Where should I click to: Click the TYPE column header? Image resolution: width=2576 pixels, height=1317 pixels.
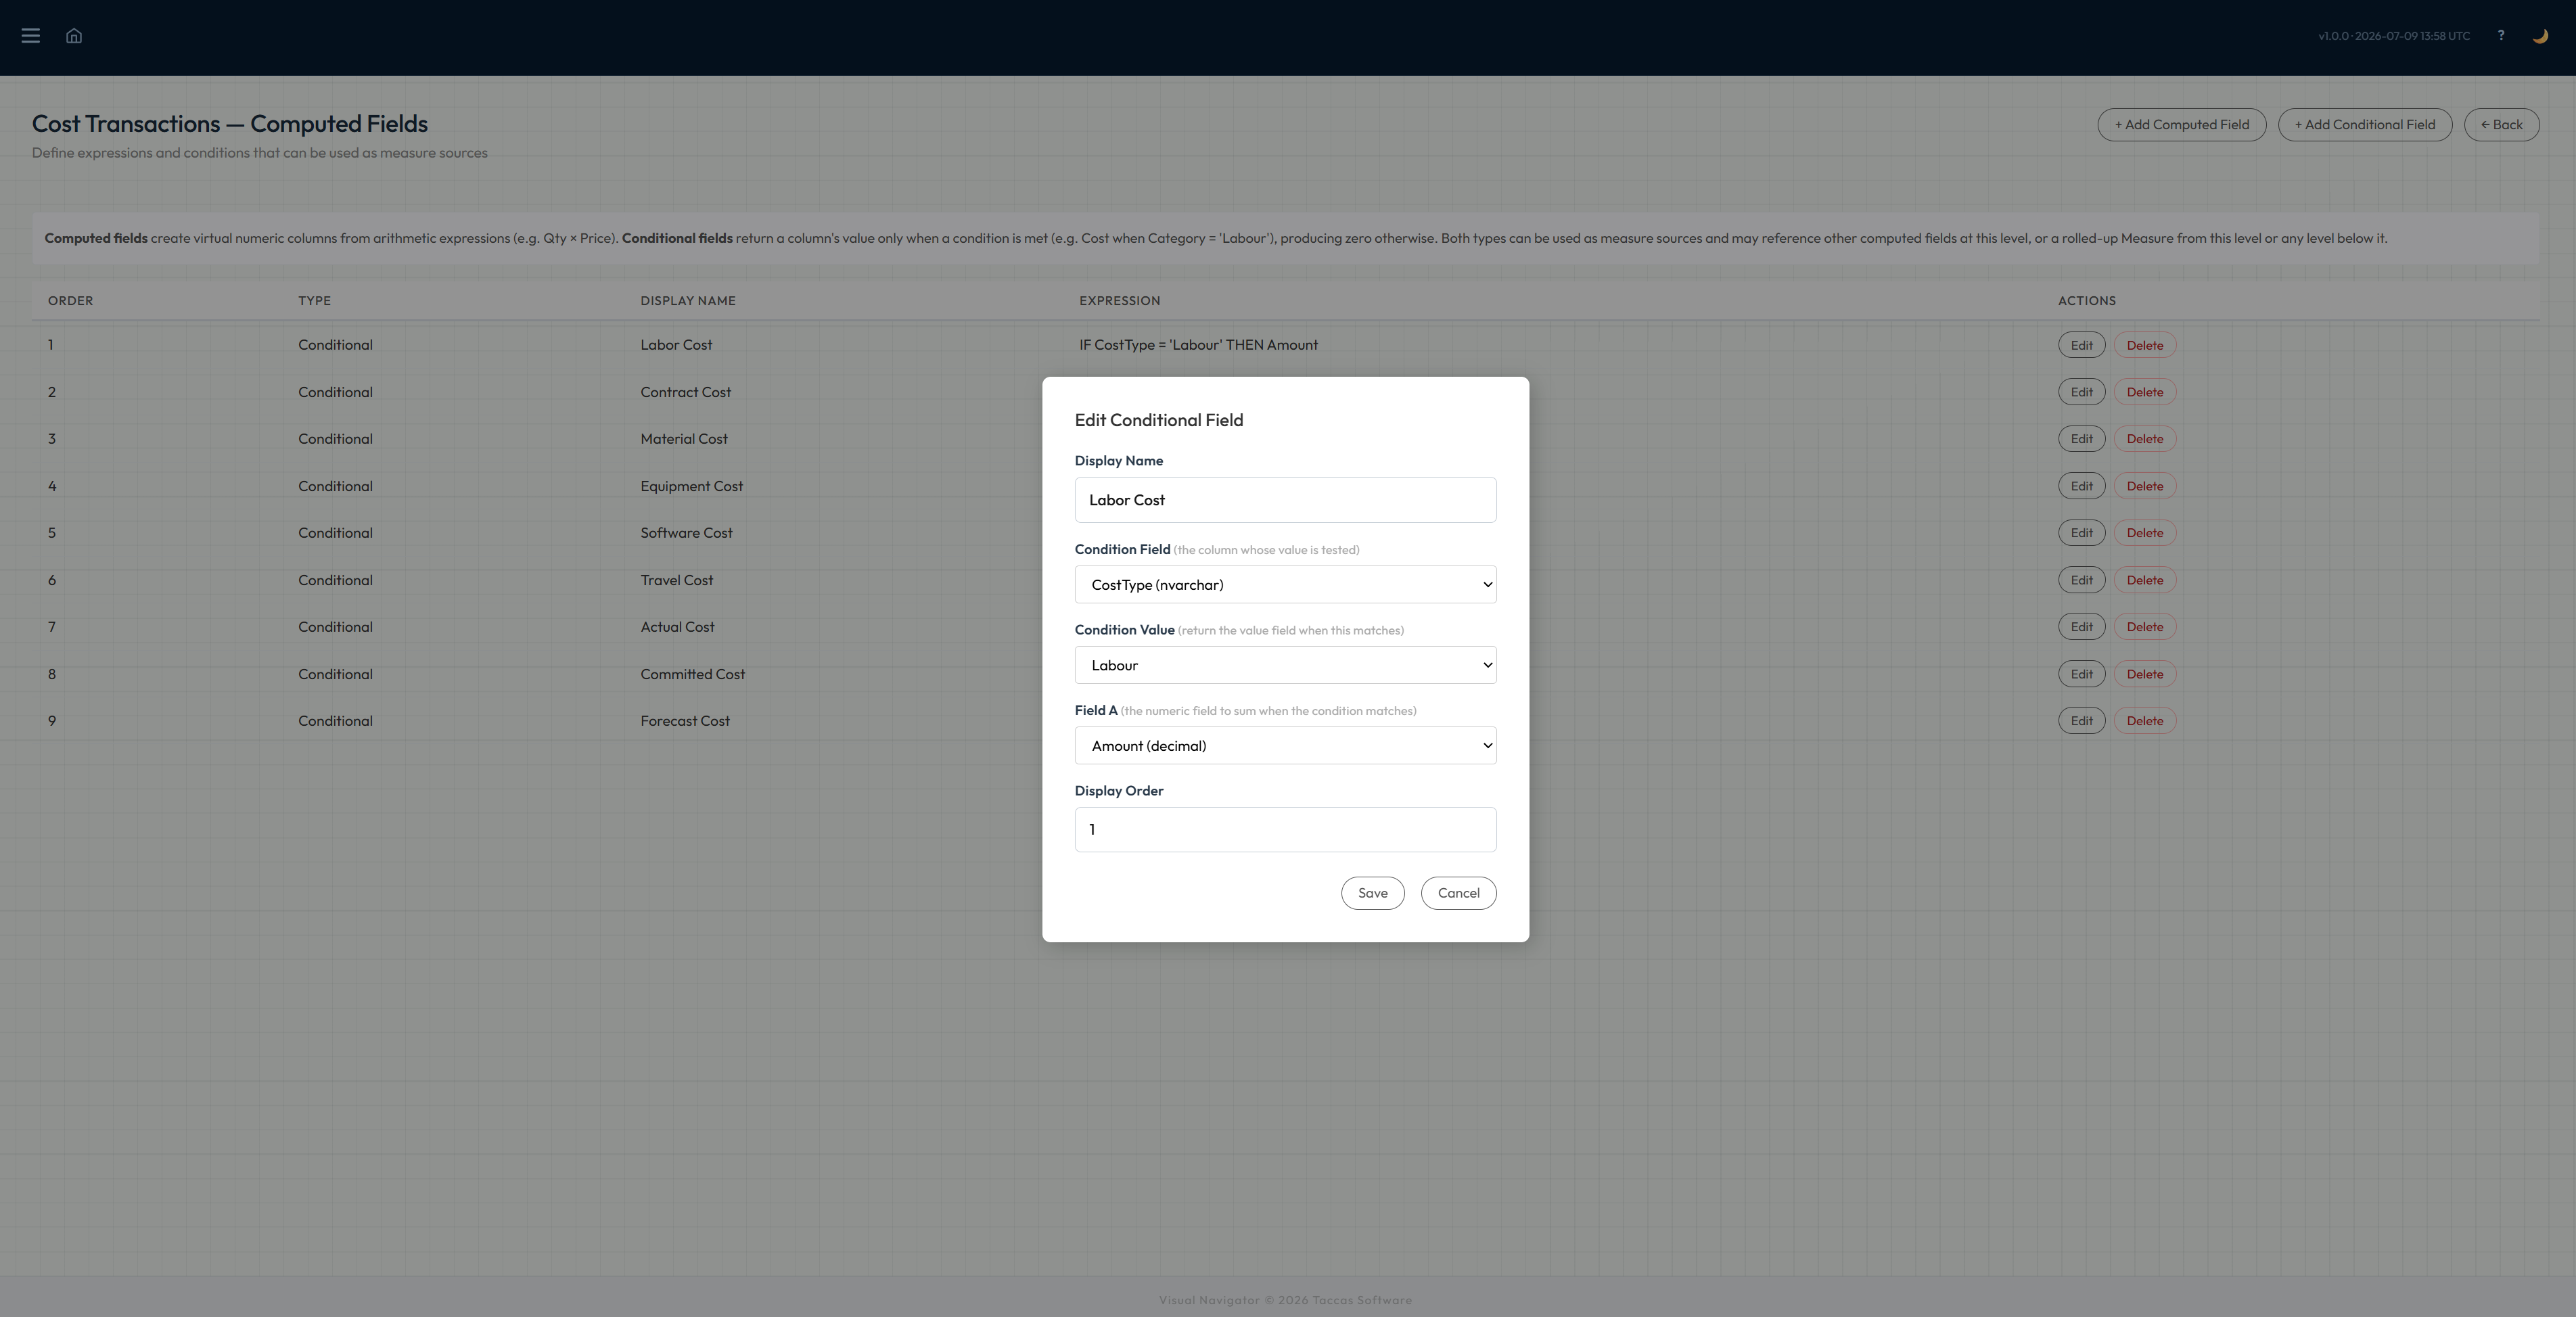314,301
